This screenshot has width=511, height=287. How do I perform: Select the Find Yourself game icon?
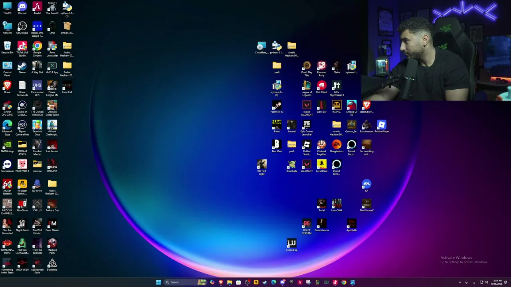(366, 205)
